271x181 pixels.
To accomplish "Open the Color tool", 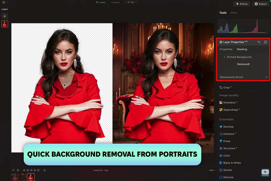I will [x=225, y=156].
